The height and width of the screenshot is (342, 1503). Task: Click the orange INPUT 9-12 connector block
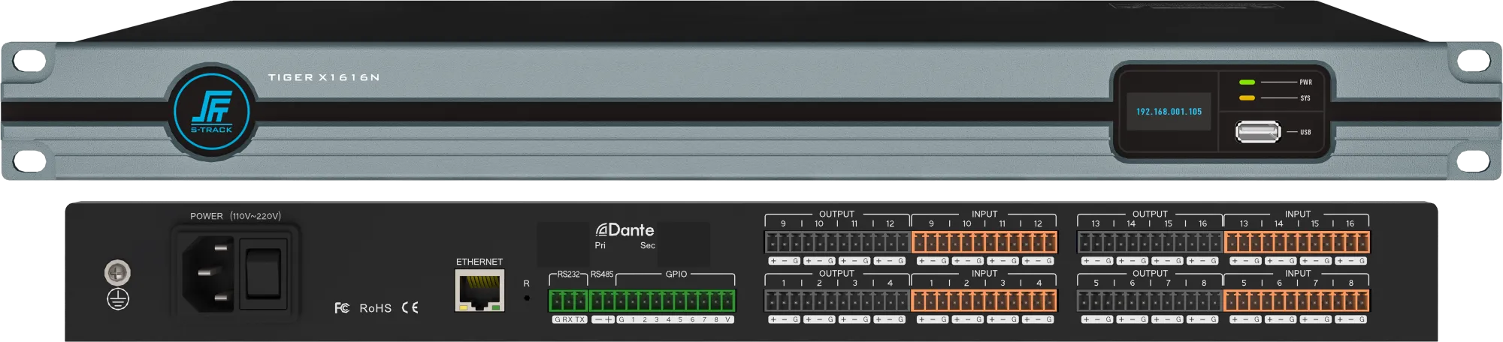[984, 242]
